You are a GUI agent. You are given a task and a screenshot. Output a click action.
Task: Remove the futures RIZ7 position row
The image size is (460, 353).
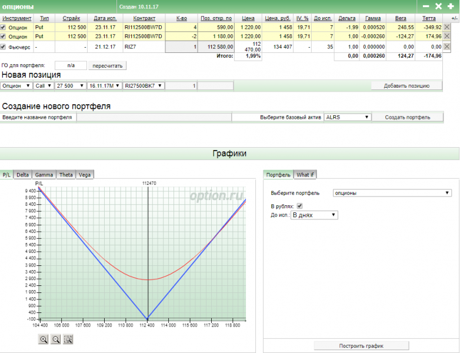click(447, 46)
